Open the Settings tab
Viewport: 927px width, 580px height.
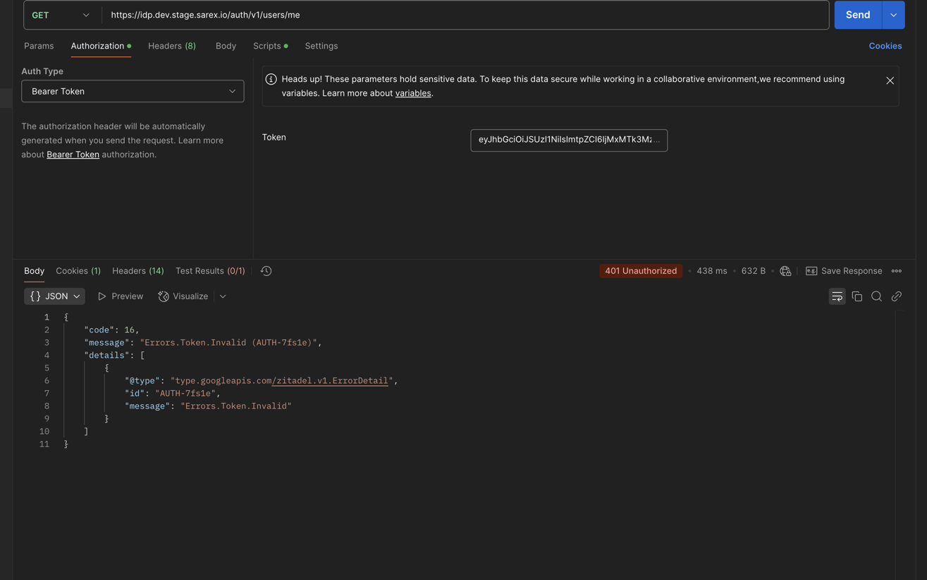[321, 46]
